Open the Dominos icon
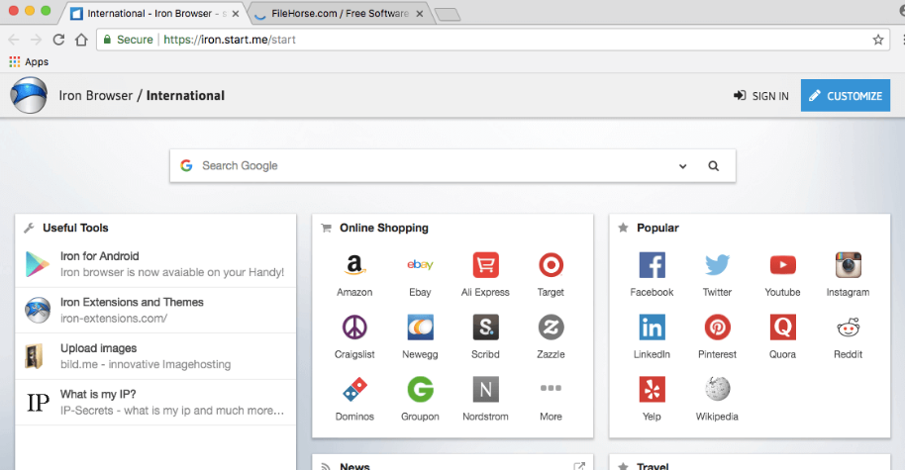 click(x=354, y=390)
